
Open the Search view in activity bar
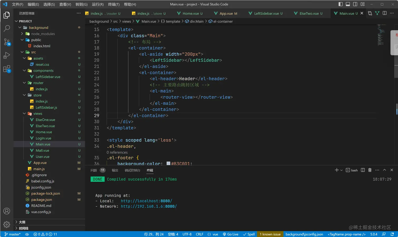tap(7, 28)
